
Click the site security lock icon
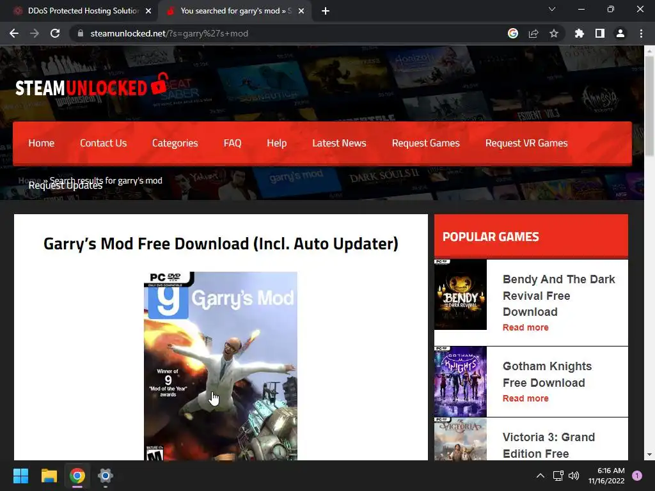tap(81, 33)
